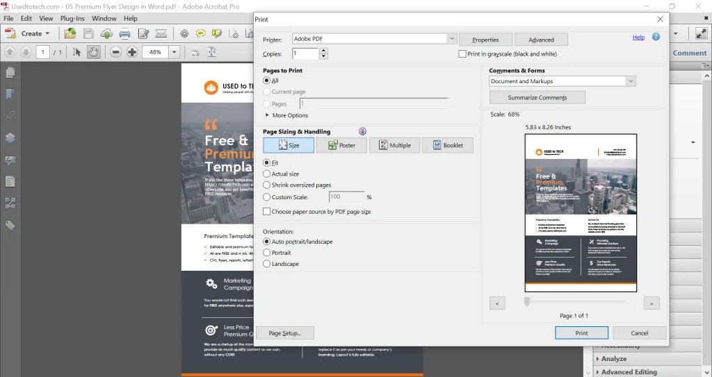The width and height of the screenshot is (712, 377).
Task: Click the blue help question mark icon
Action: click(656, 37)
